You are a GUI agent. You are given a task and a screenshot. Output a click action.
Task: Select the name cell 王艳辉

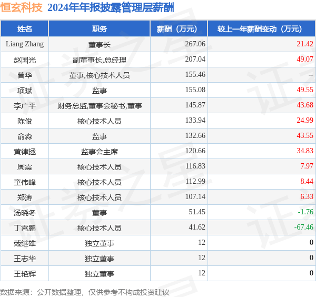coord(25,274)
